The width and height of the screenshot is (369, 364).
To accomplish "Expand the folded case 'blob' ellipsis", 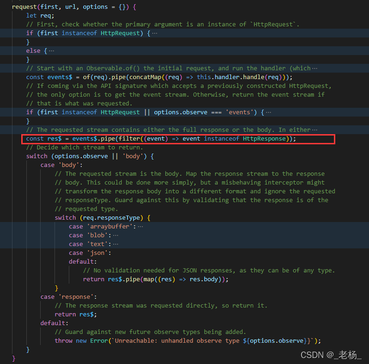I will (x=115, y=235).
